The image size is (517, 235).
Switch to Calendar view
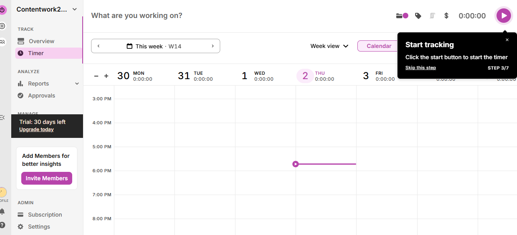[x=378, y=46]
